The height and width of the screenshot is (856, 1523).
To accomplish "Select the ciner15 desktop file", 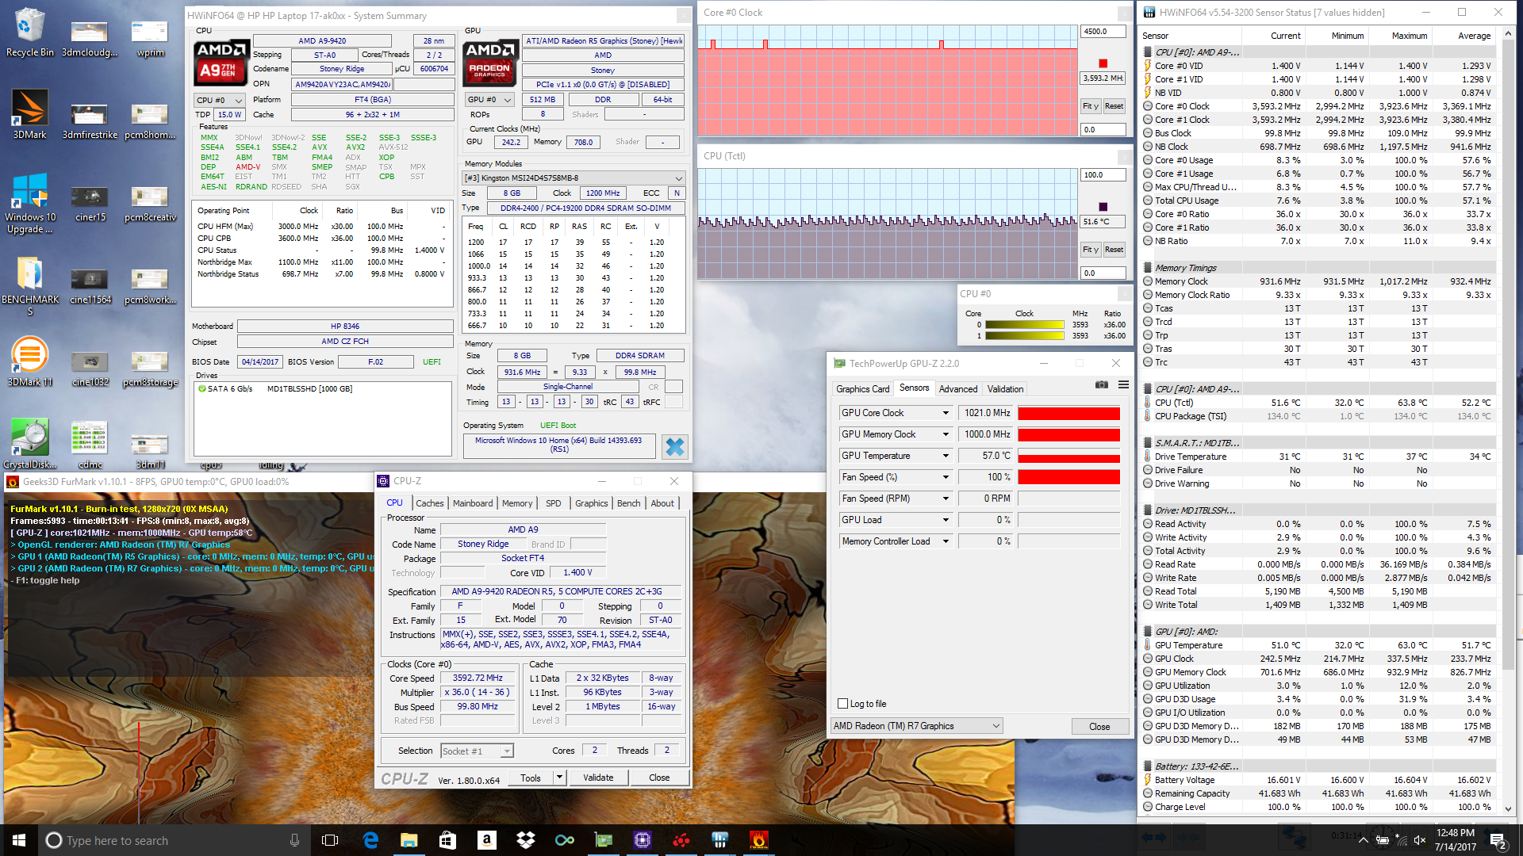I will pyautogui.click(x=90, y=203).
